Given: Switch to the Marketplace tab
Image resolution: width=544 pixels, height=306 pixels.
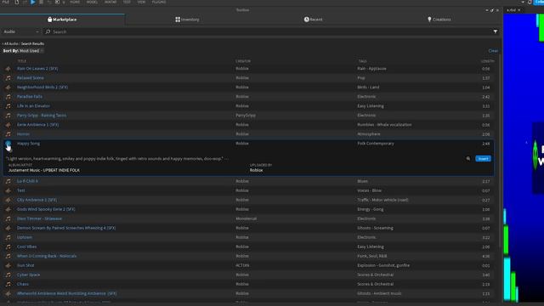Looking at the screenshot, I should coord(62,20).
